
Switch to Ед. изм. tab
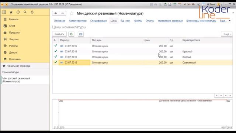coord(125,21)
